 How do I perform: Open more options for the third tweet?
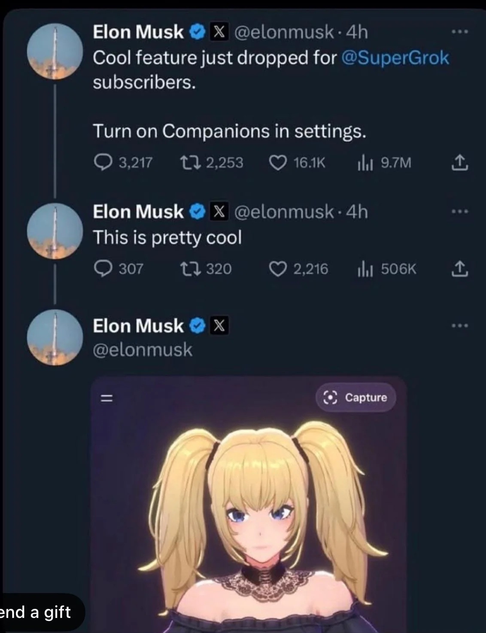[x=460, y=326]
